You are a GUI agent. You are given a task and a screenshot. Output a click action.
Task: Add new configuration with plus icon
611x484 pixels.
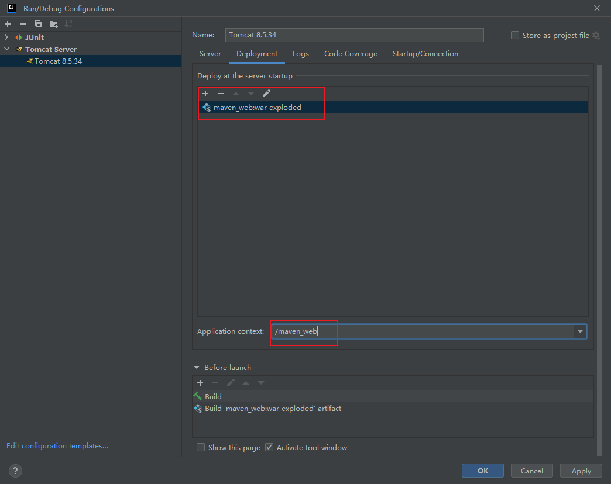coord(8,24)
